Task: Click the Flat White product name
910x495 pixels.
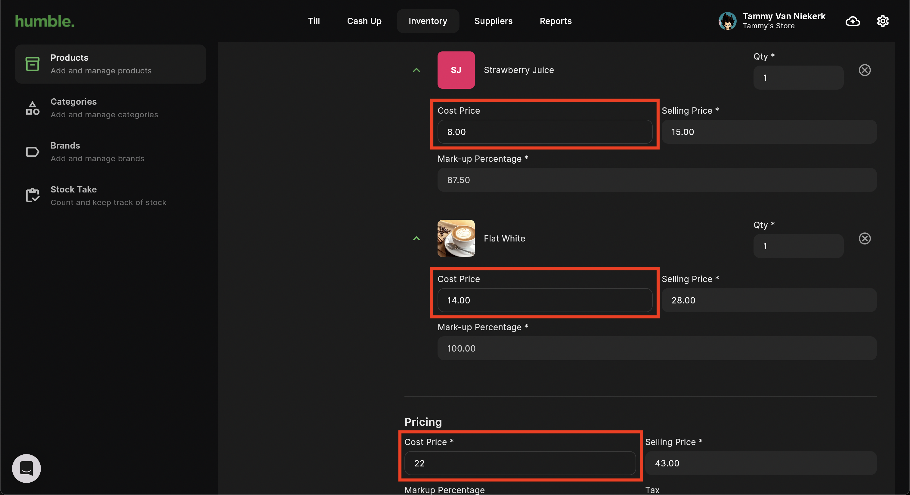Action: [504, 238]
